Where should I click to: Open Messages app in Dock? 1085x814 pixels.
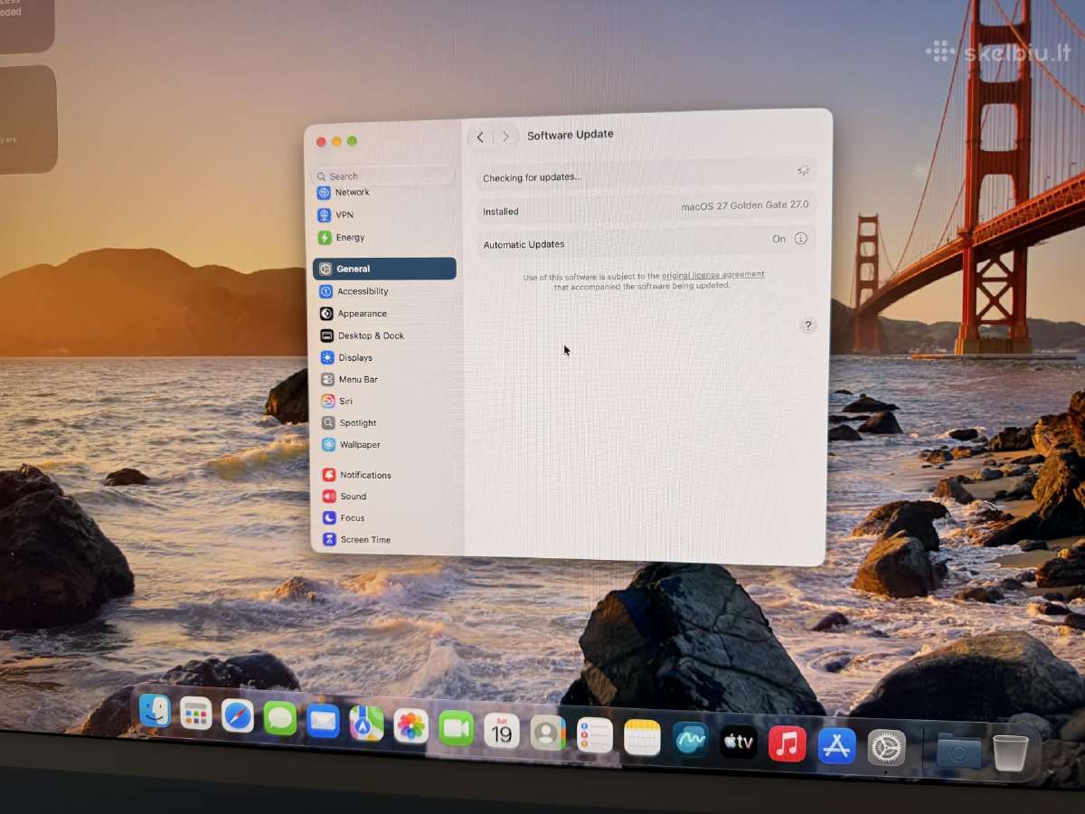coord(280,719)
